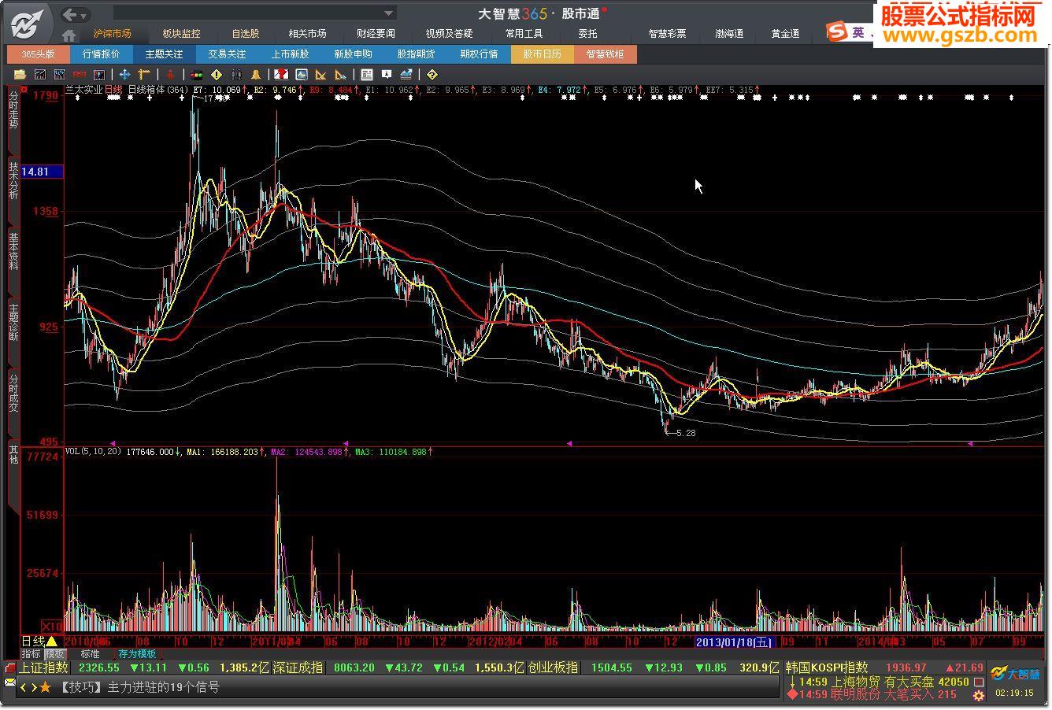Click the red RSI indicator icon
This screenshot has width=1052, height=710.
(80, 75)
